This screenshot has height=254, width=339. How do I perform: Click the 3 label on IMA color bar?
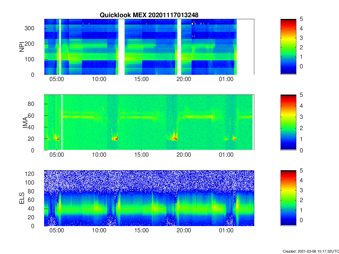point(301,117)
